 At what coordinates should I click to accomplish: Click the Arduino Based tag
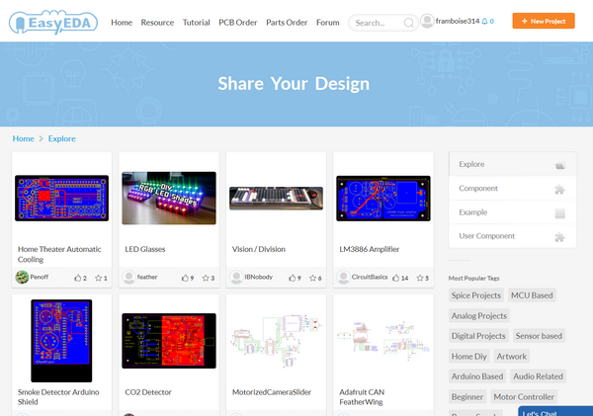coord(477,376)
